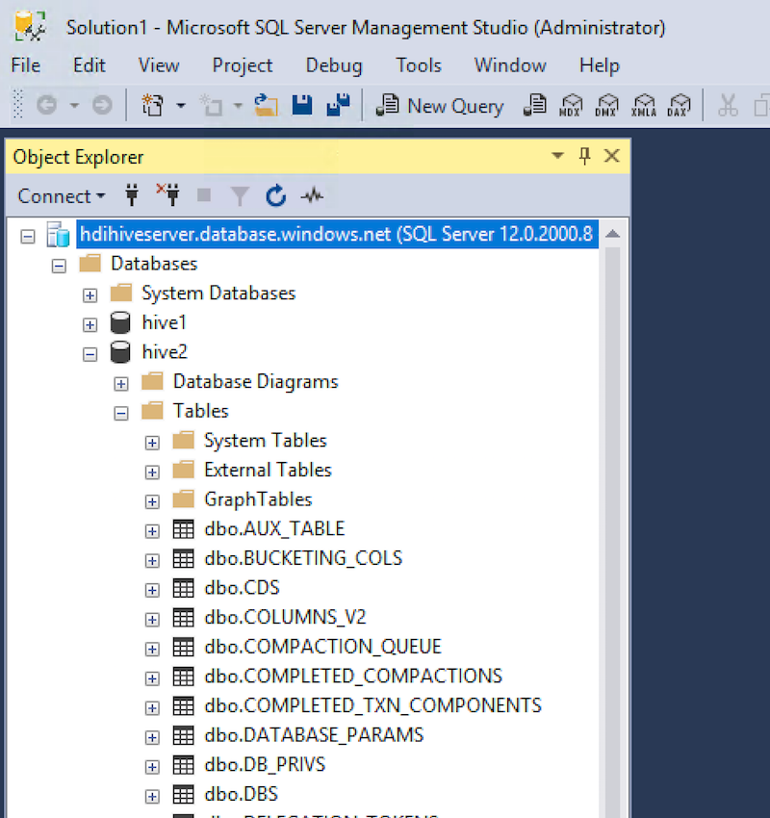Expand the GraphTables folder

[152, 501]
